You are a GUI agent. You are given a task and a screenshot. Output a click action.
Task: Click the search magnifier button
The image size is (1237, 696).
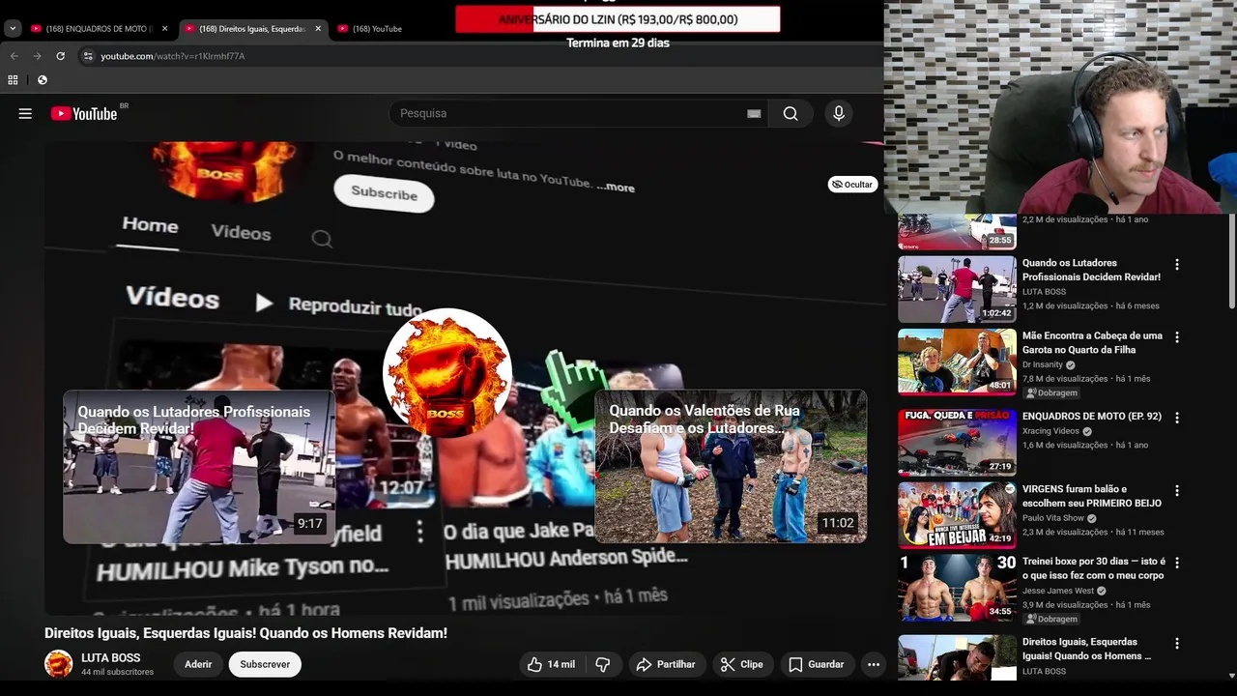click(791, 113)
